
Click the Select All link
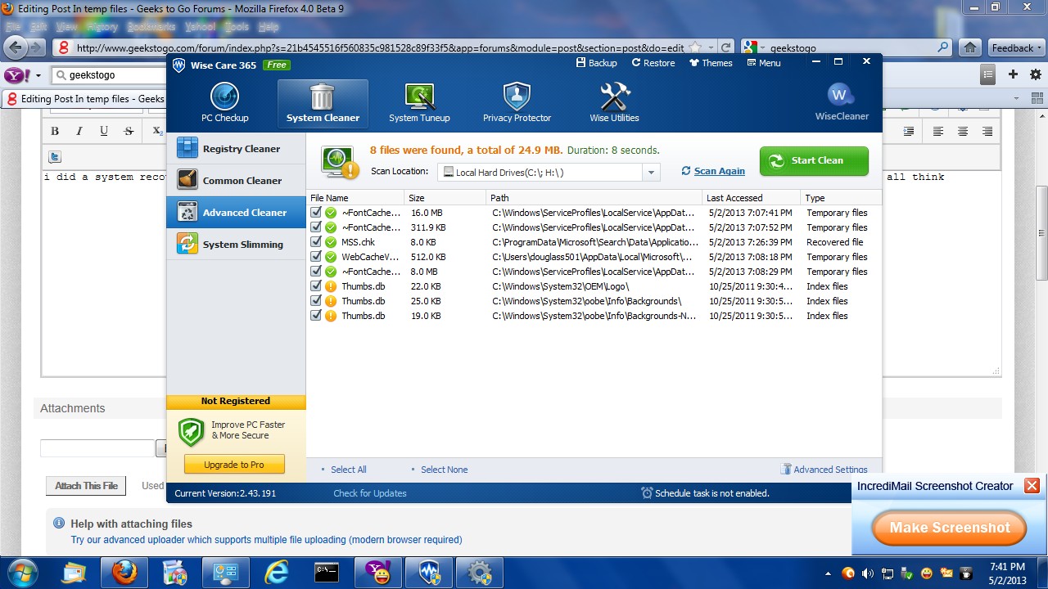[x=348, y=470]
